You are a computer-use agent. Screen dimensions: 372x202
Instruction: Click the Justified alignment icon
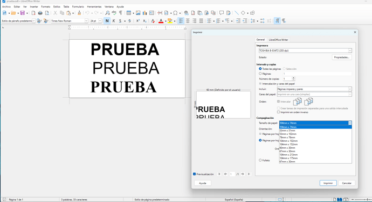[201, 21]
